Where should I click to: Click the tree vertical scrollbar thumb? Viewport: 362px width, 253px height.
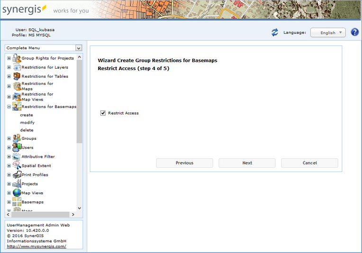point(80,101)
